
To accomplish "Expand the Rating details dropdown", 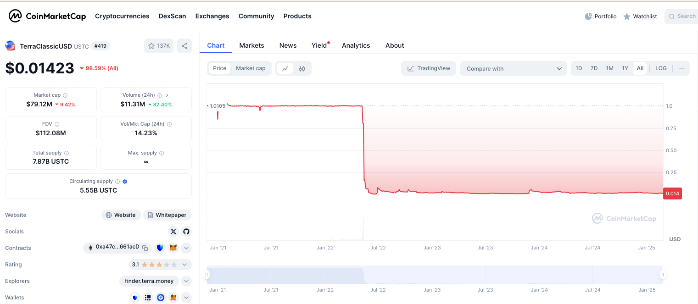I will [184, 265].
